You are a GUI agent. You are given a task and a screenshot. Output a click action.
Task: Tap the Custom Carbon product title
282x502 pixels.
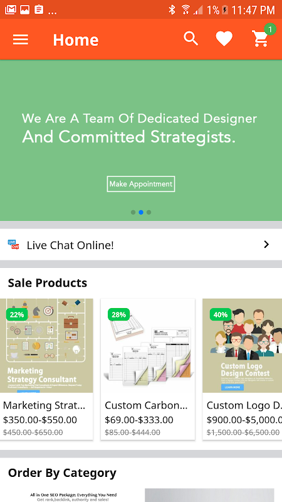[146, 405]
